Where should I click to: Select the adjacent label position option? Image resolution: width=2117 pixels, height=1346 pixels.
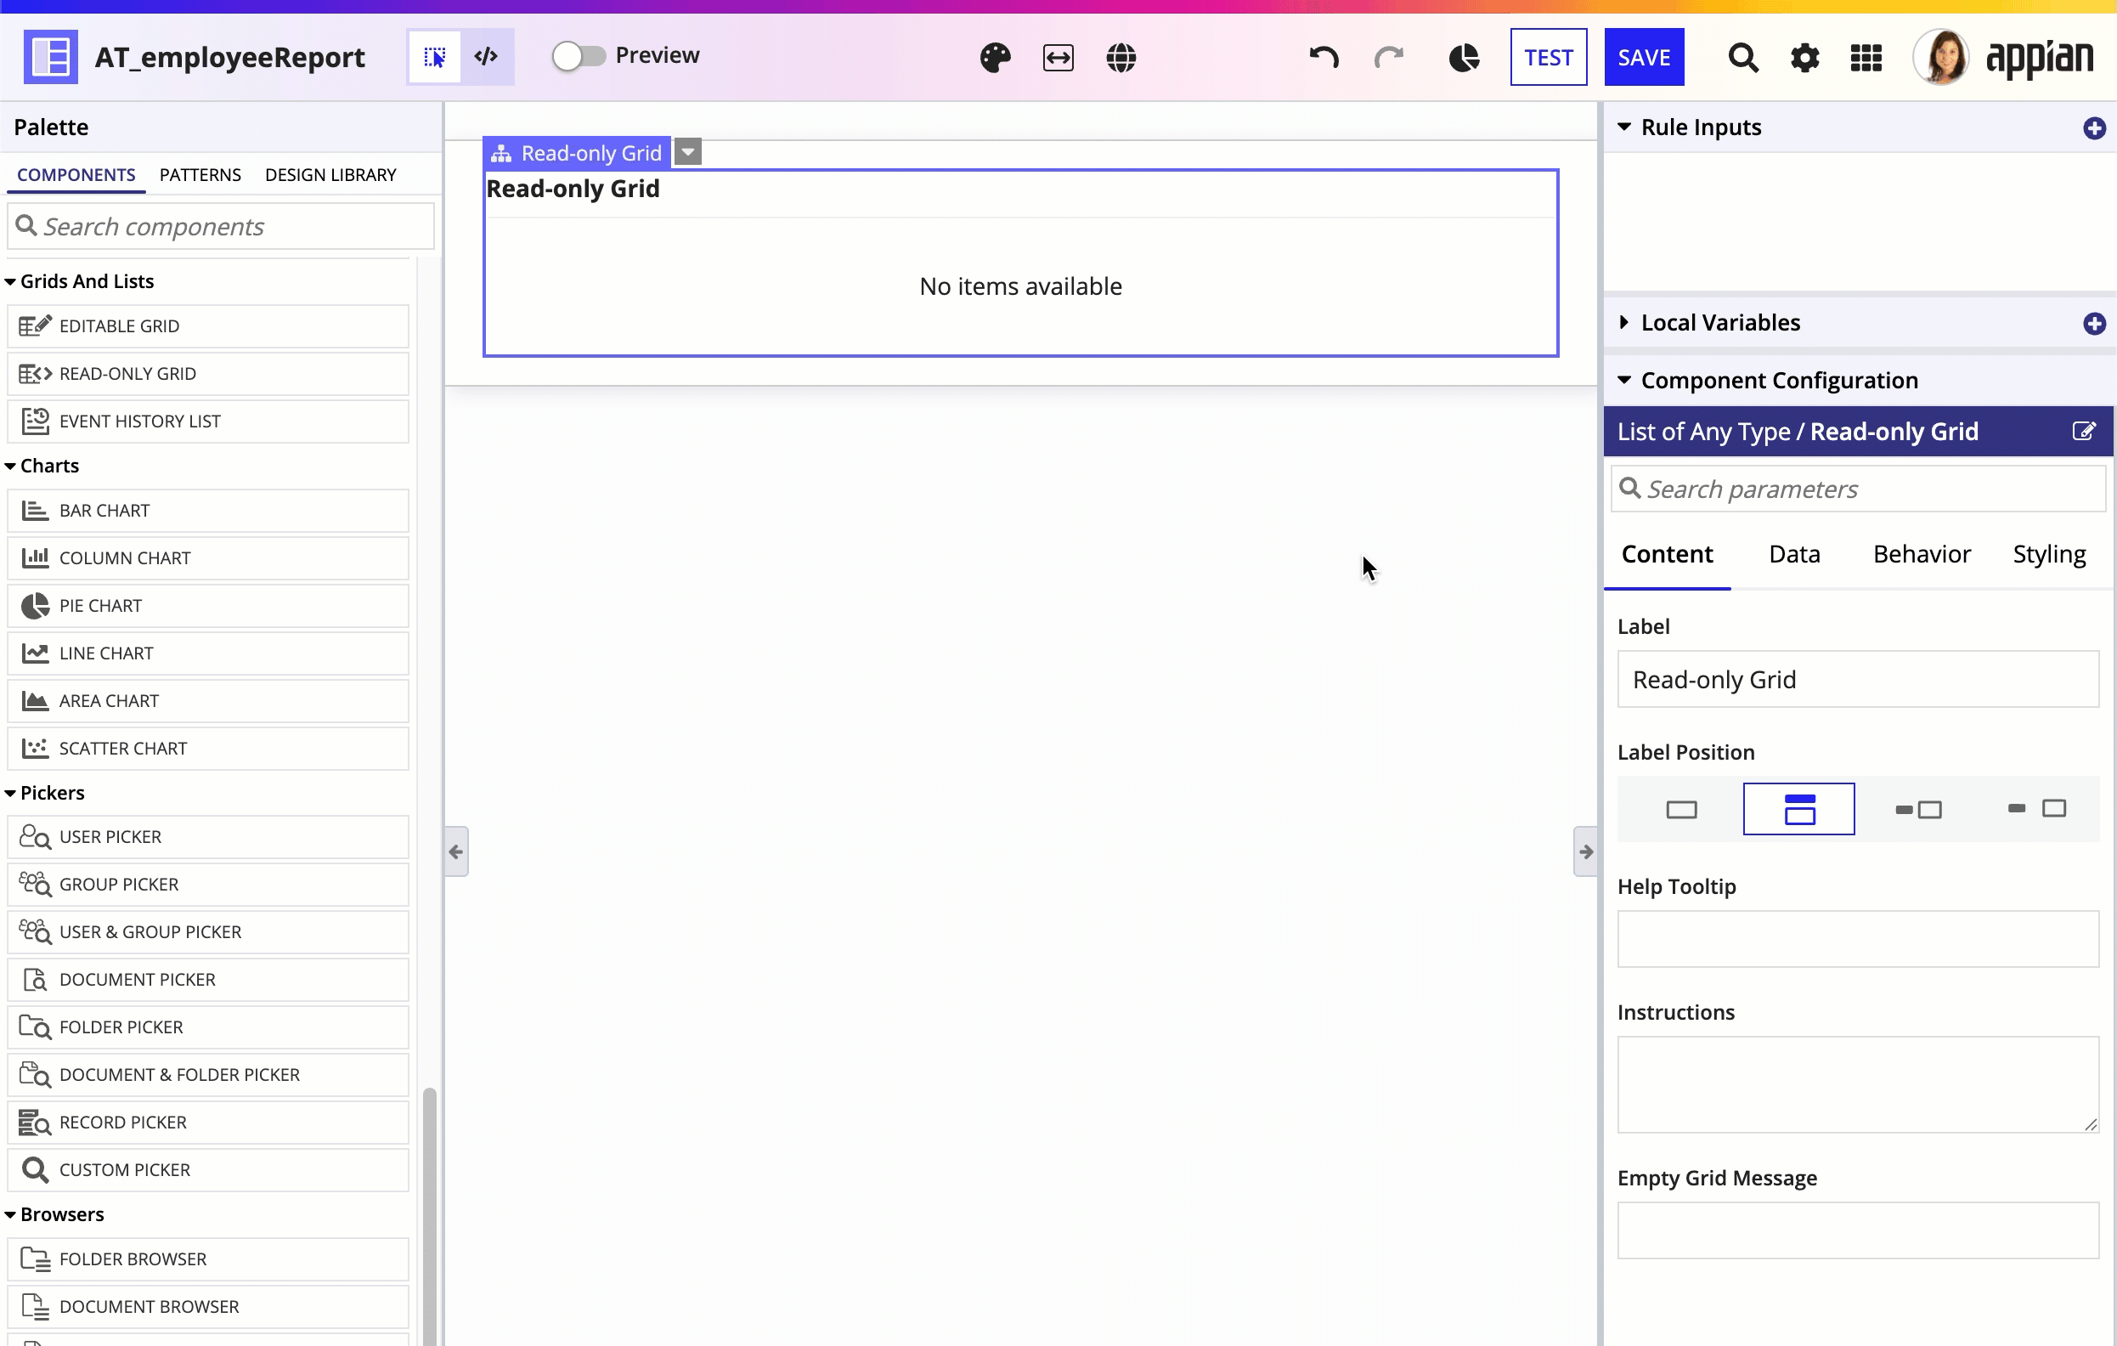pos(1918,809)
